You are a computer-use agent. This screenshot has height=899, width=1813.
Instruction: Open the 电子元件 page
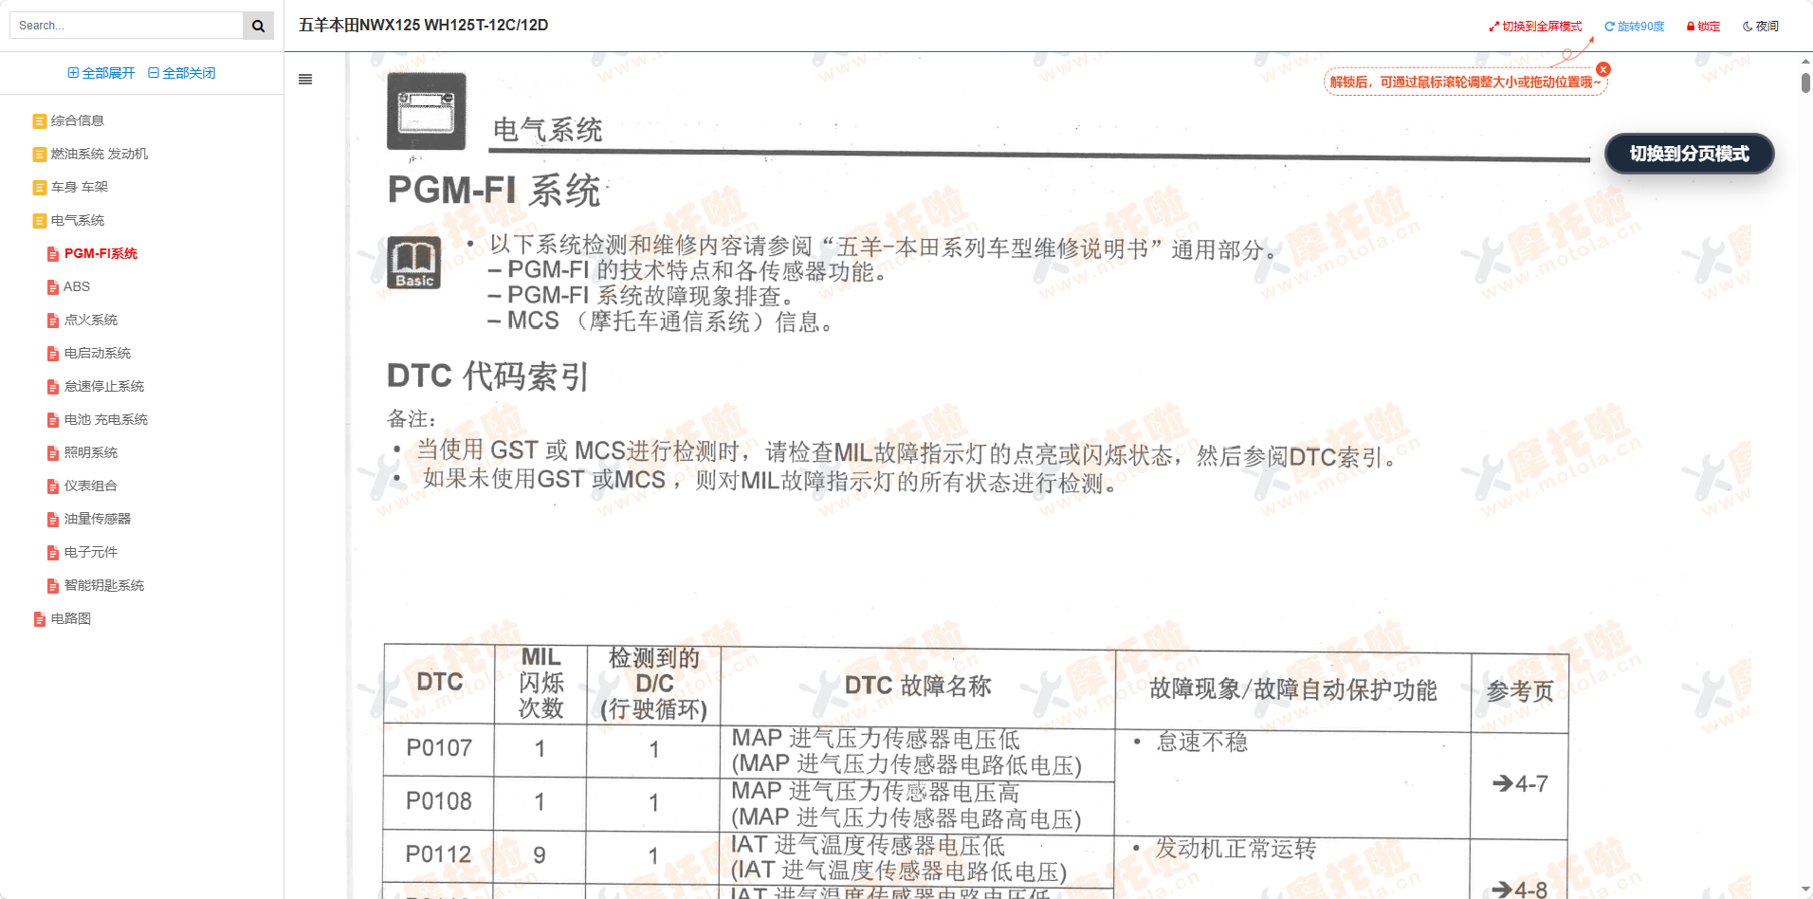(x=91, y=552)
